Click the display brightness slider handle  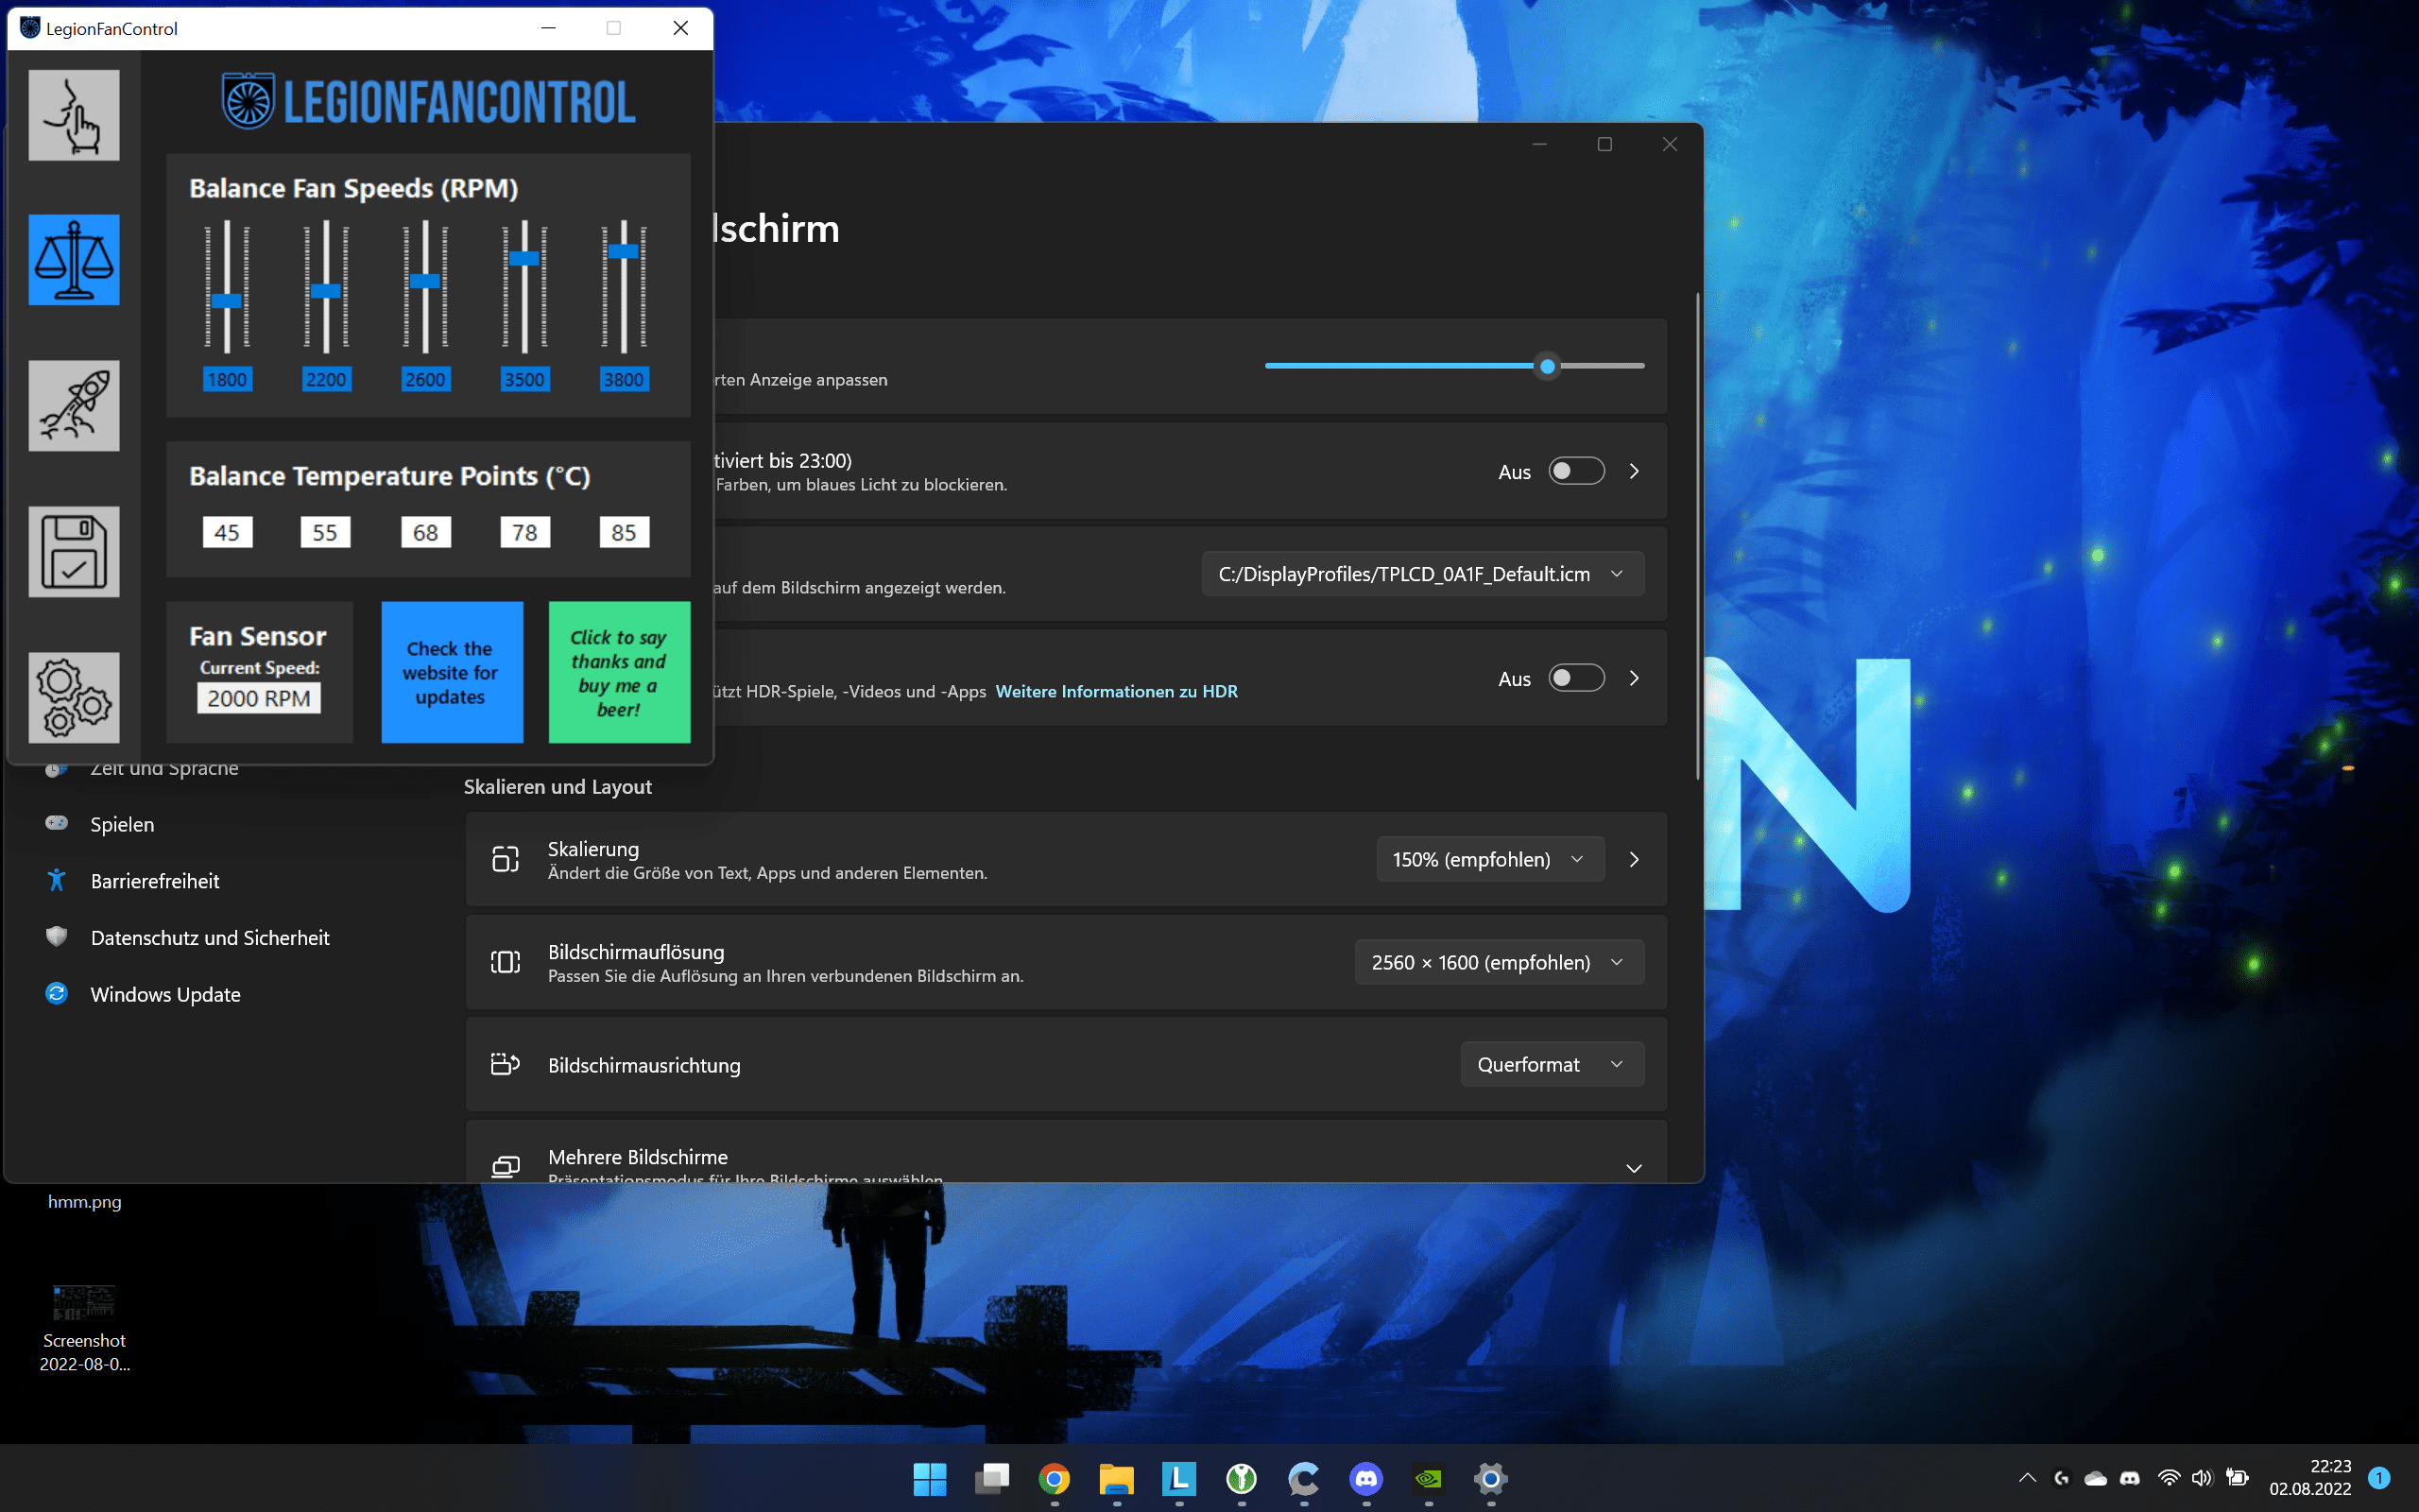tap(1548, 366)
